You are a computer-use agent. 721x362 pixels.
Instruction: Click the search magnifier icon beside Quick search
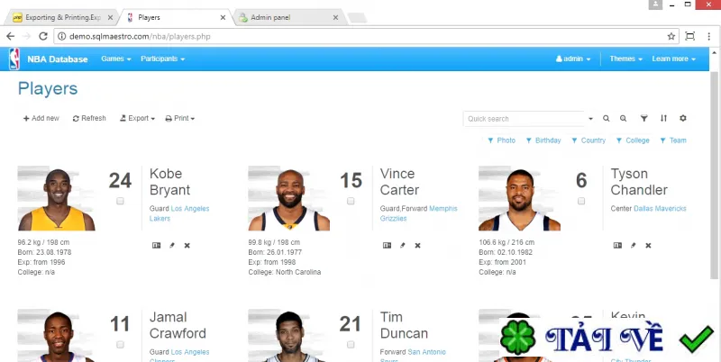[606, 119]
